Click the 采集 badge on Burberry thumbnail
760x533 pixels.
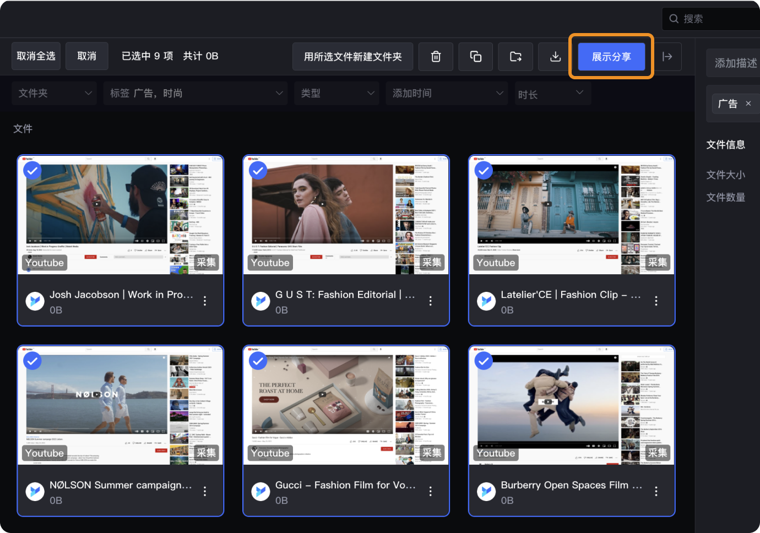coord(658,453)
